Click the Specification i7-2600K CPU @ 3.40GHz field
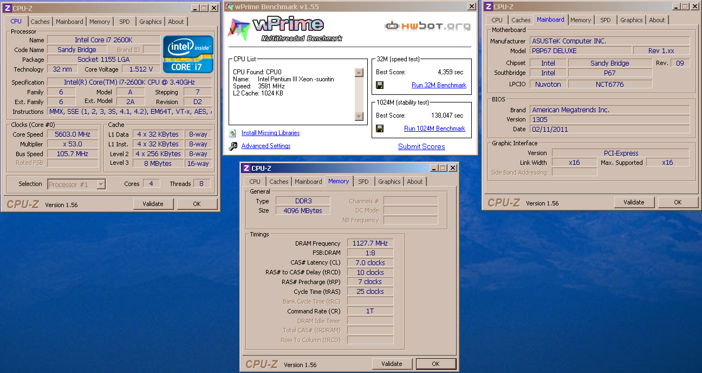 pyautogui.click(x=129, y=82)
